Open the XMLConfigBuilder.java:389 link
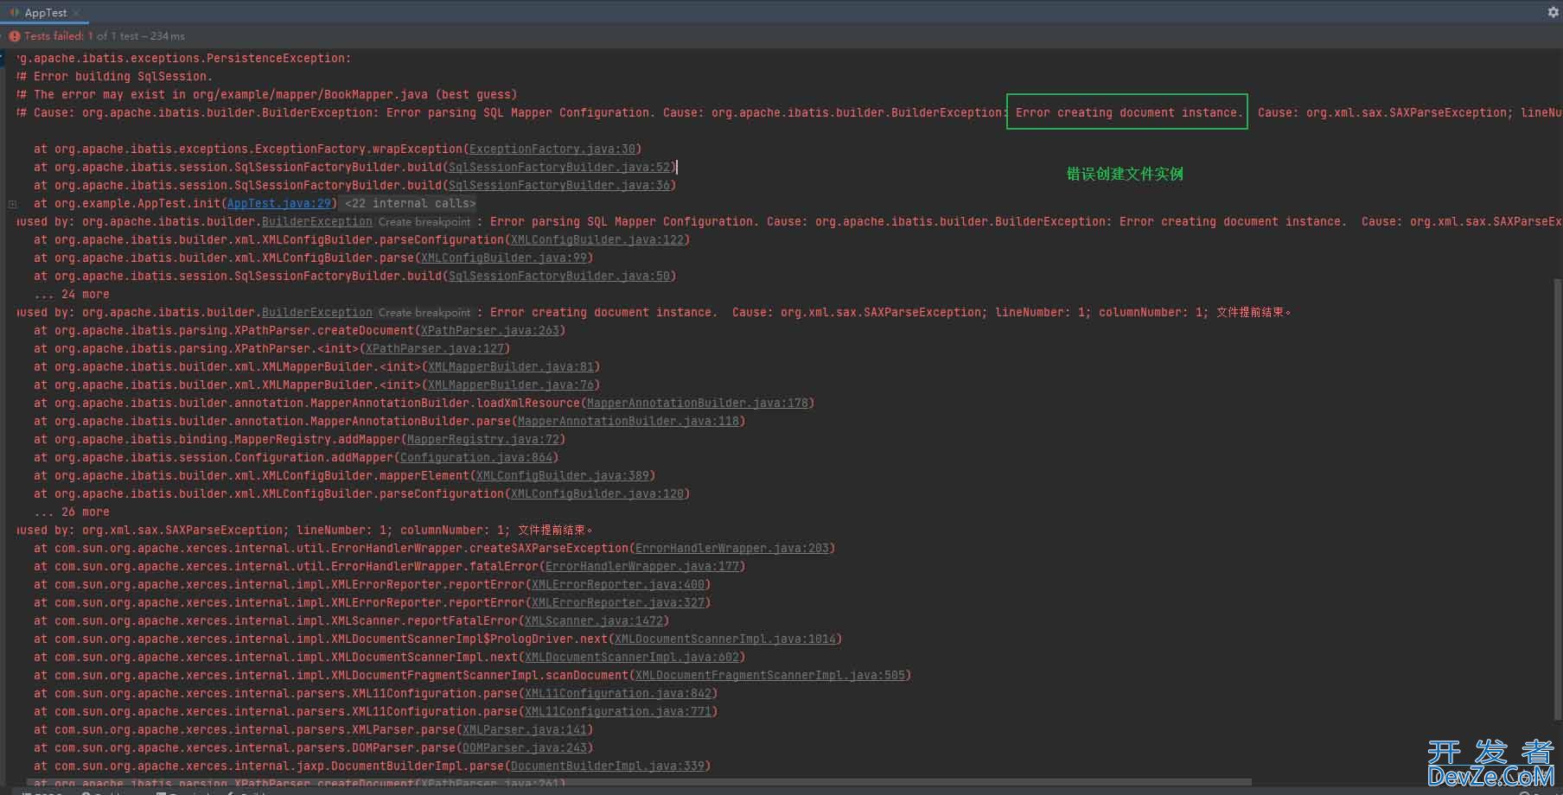This screenshot has height=795, width=1563. pos(563,476)
